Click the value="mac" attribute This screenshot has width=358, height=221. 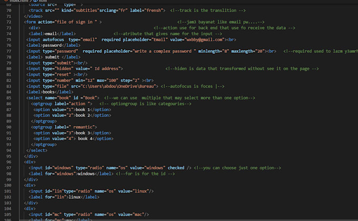pyautogui.click(x=131, y=215)
